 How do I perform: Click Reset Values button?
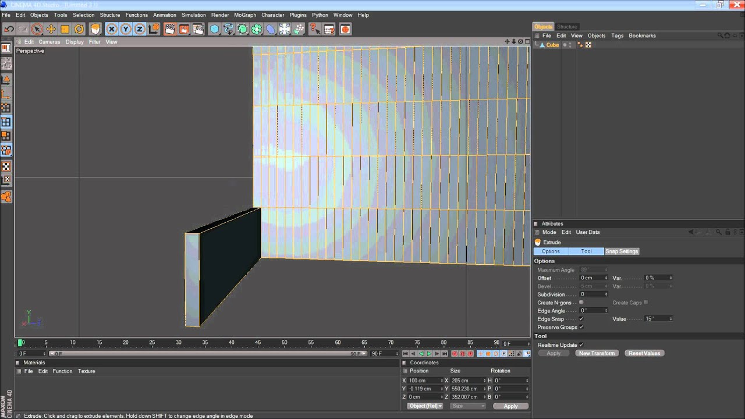click(644, 353)
